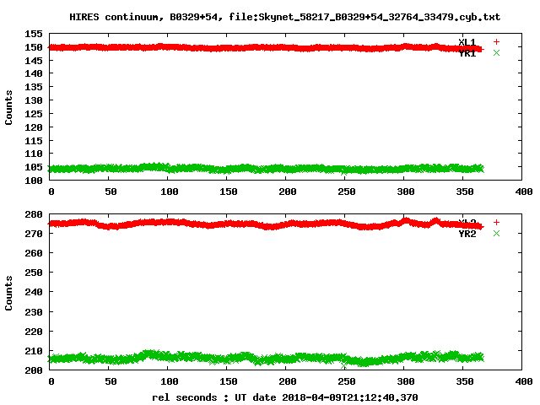Click the 100 y-axis label on upper plot

point(34,181)
